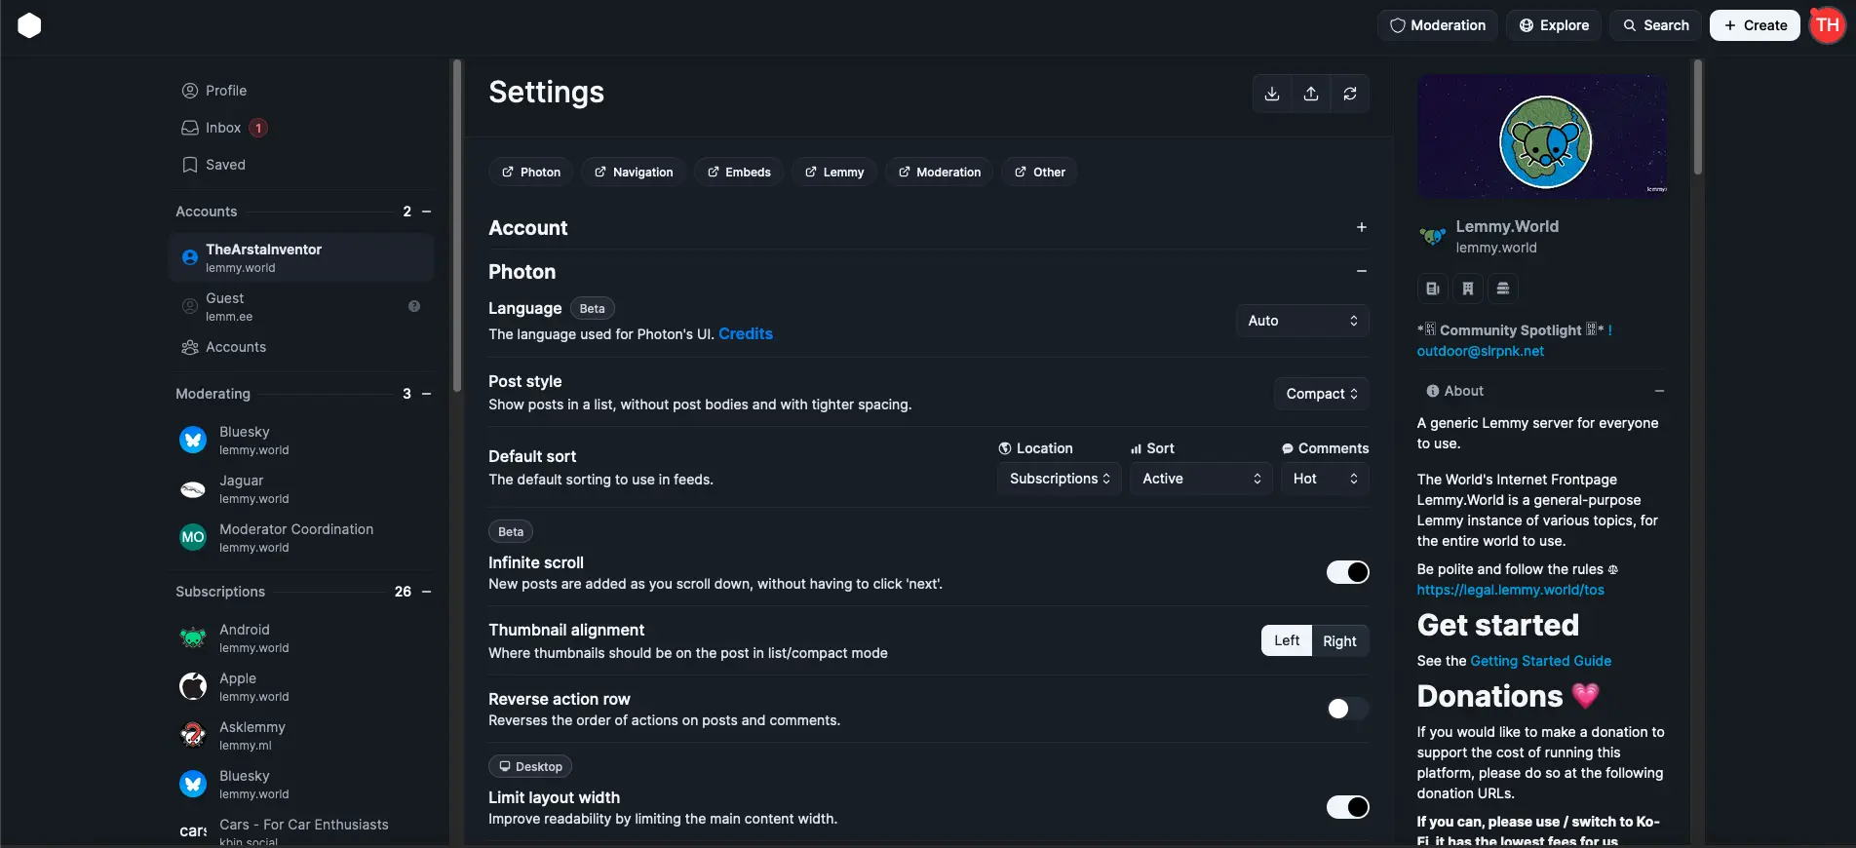Click the Photon logo home icon
Viewport: 1856px width, 848px height.
click(29, 25)
